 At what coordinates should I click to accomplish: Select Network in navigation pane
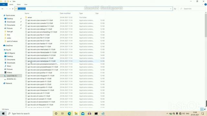[9, 83]
